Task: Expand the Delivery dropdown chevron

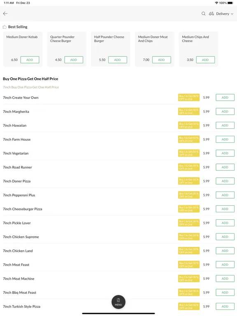Action: tap(232, 14)
